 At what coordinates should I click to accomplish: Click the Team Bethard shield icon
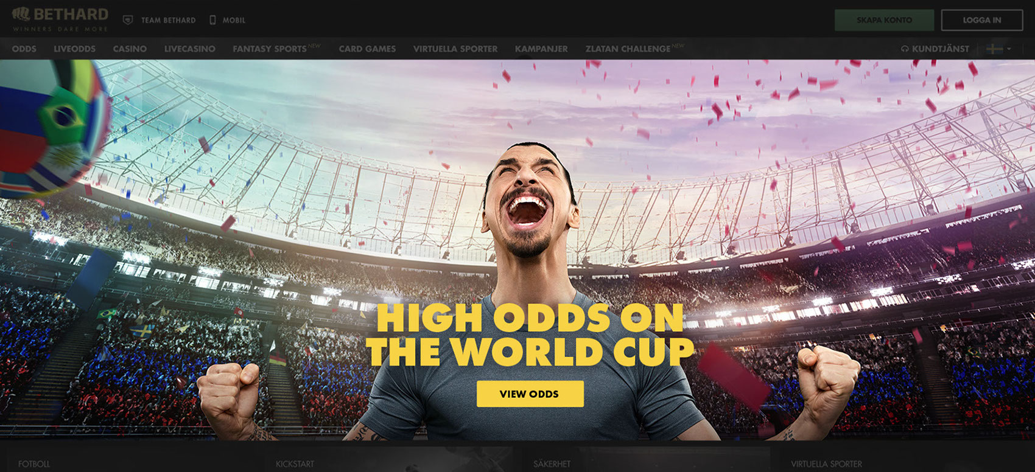128,20
